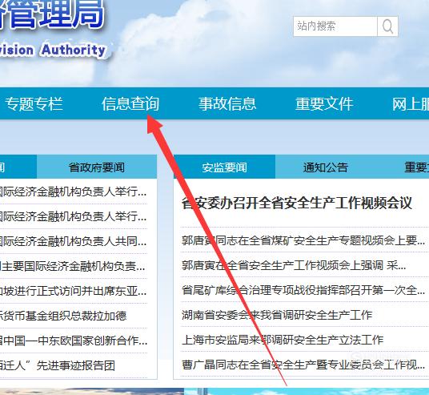Focus the 站内搜索 search input field

(x=335, y=26)
